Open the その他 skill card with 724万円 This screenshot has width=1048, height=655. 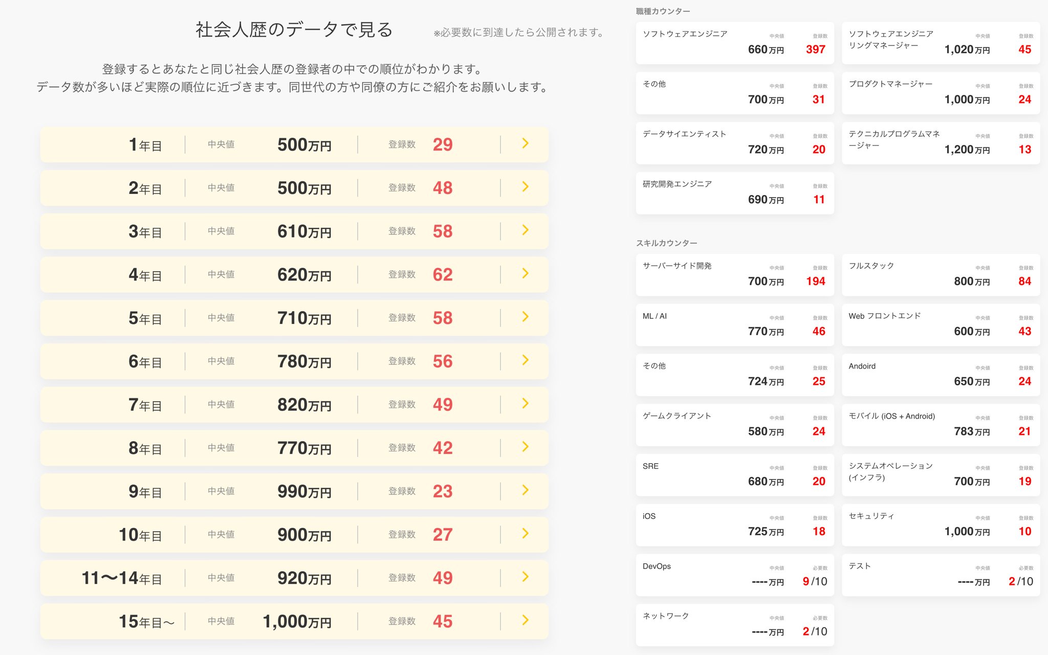[735, 375]
